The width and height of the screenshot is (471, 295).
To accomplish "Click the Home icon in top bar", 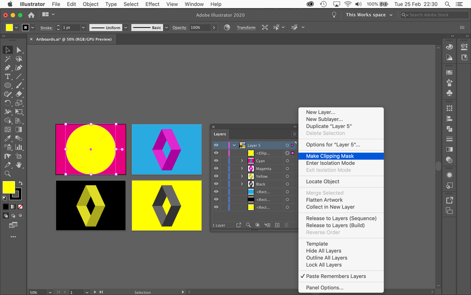I will 31,15.
